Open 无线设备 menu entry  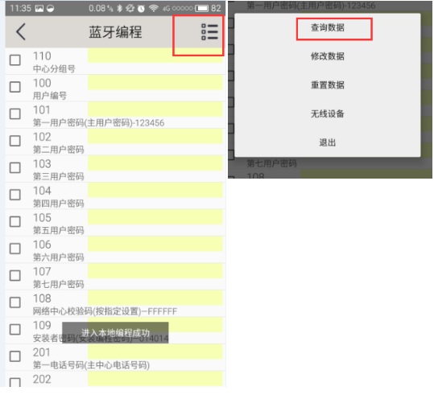point(328,113)
